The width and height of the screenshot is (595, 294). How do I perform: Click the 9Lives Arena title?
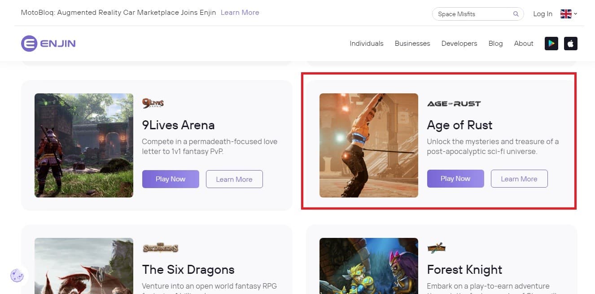tap(179, 125)
